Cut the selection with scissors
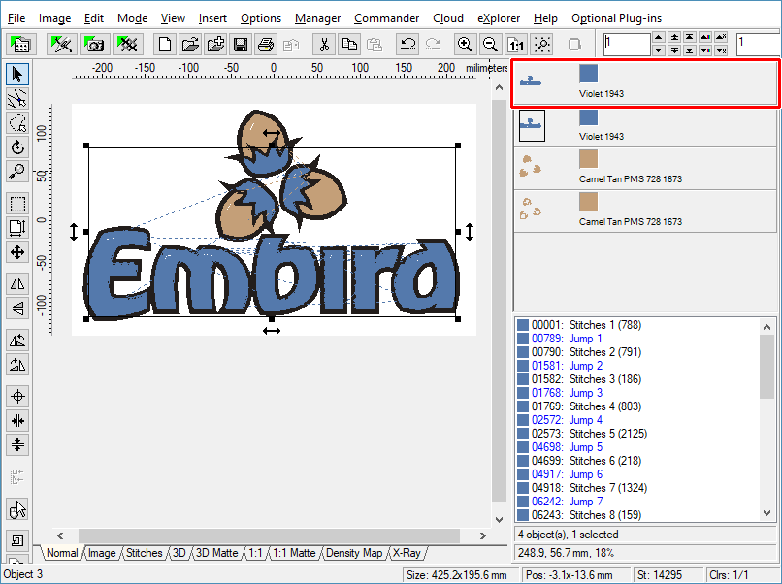The width and height of the screenshot is (782, 584). tap(324, 45)
